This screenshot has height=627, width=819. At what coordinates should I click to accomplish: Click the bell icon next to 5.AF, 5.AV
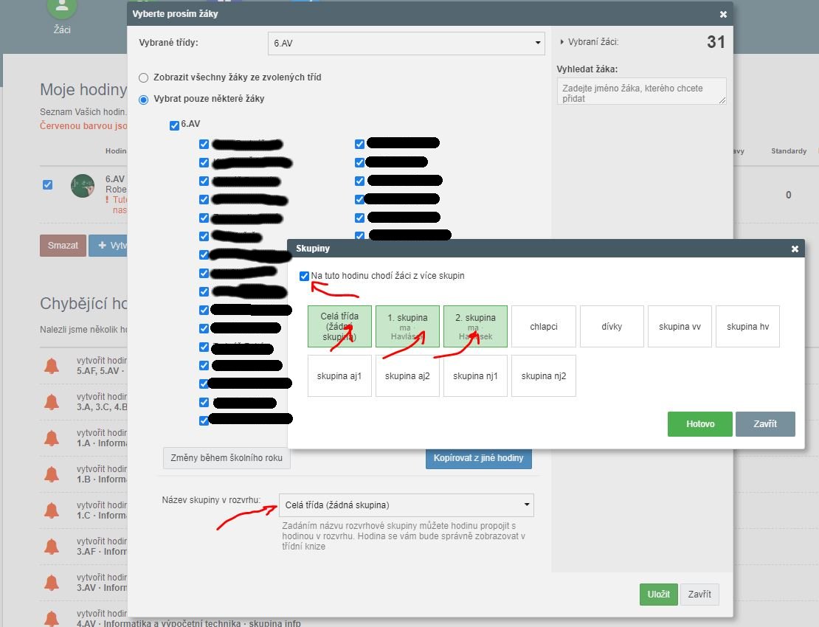[x=52, y=365]
